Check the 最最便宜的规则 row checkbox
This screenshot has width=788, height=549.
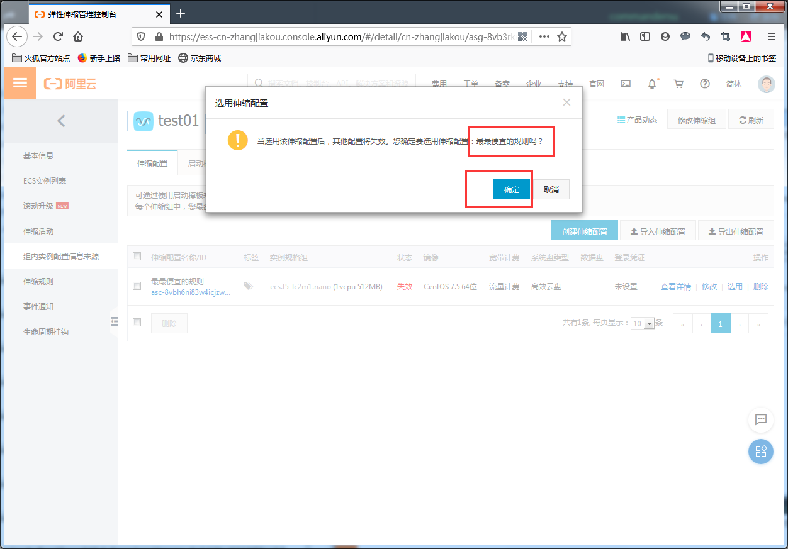(x=137, y=286)
